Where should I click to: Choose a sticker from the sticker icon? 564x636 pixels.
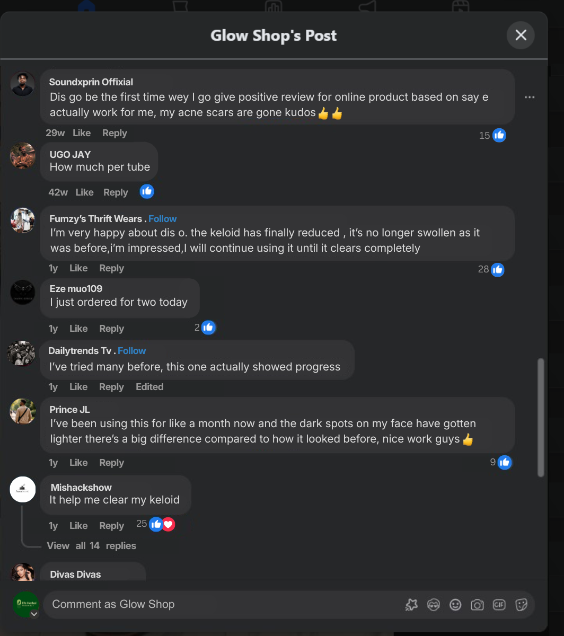pos(521,605)
